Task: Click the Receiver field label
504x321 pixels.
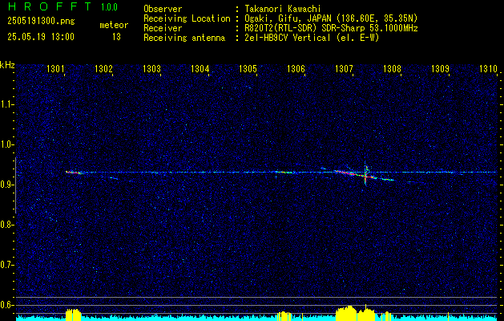Action: point(163,28)
